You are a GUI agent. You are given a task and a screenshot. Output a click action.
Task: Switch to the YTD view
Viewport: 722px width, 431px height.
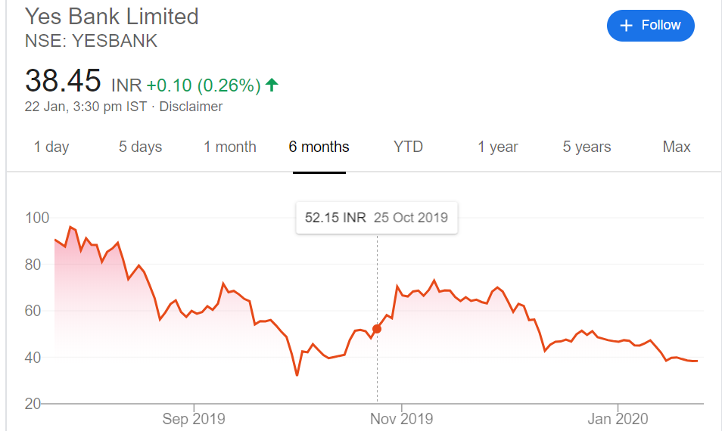click(408, 147)
